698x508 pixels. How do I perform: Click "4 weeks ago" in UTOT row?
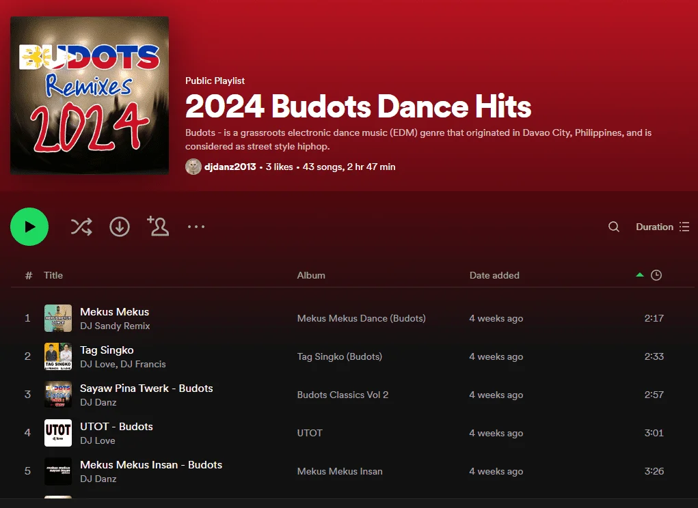(x=496, y=433)
